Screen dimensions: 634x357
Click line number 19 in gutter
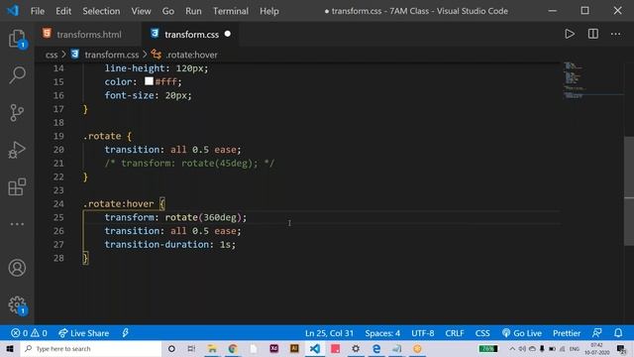point(58,136)
